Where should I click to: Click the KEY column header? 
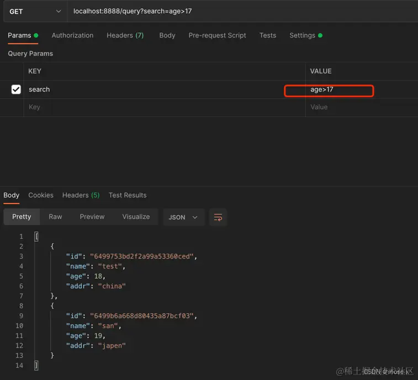pos(35,71)
